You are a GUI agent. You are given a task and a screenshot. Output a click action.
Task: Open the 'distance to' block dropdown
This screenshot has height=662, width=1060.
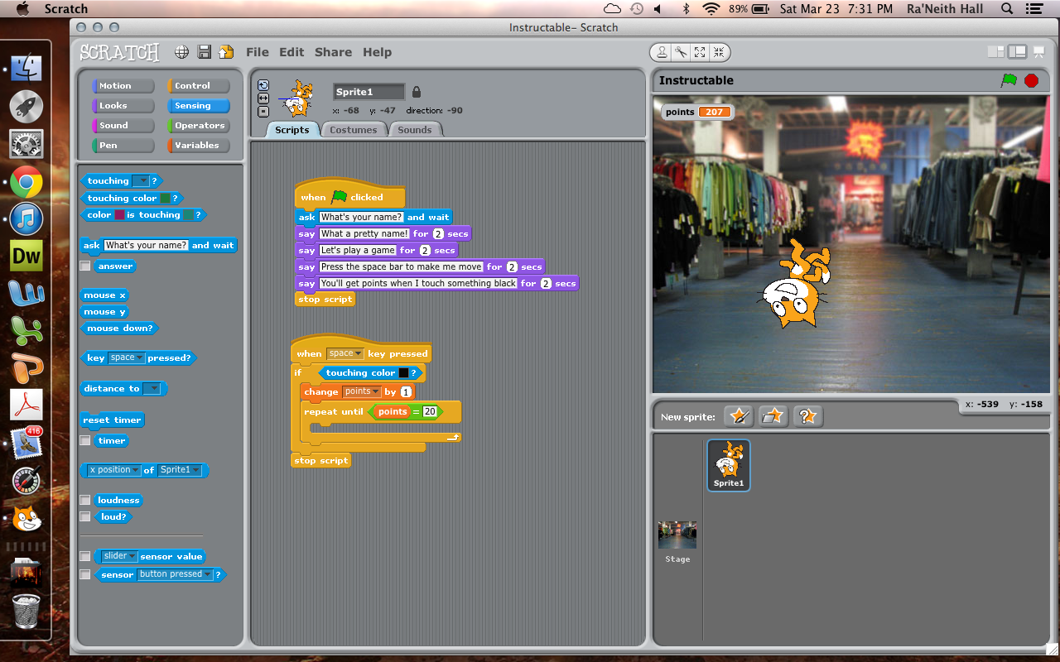(152, 389)
